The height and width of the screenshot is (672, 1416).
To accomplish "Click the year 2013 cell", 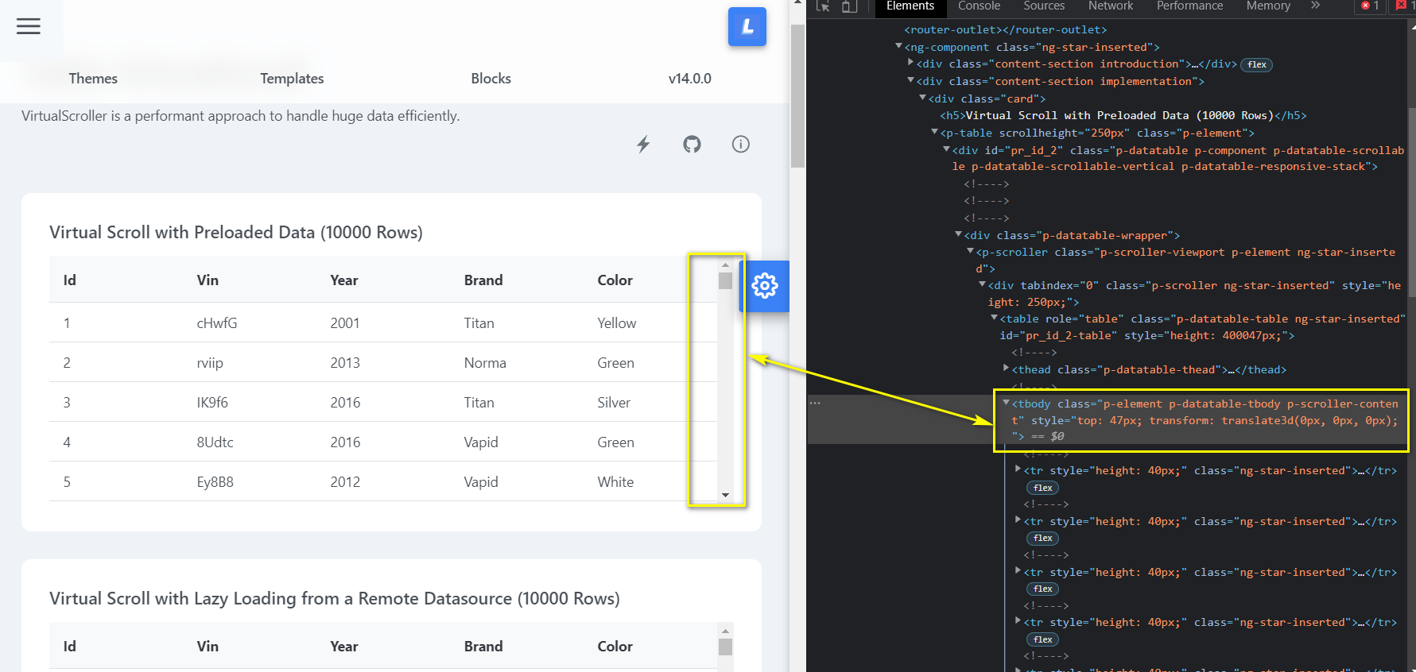I will 345,363.
